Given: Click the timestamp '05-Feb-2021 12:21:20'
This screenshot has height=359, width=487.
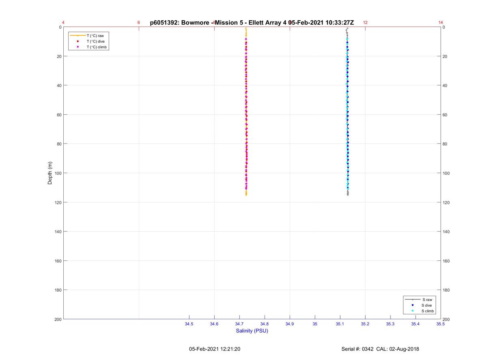Looking at the screenshot, I should coord(215,349).
